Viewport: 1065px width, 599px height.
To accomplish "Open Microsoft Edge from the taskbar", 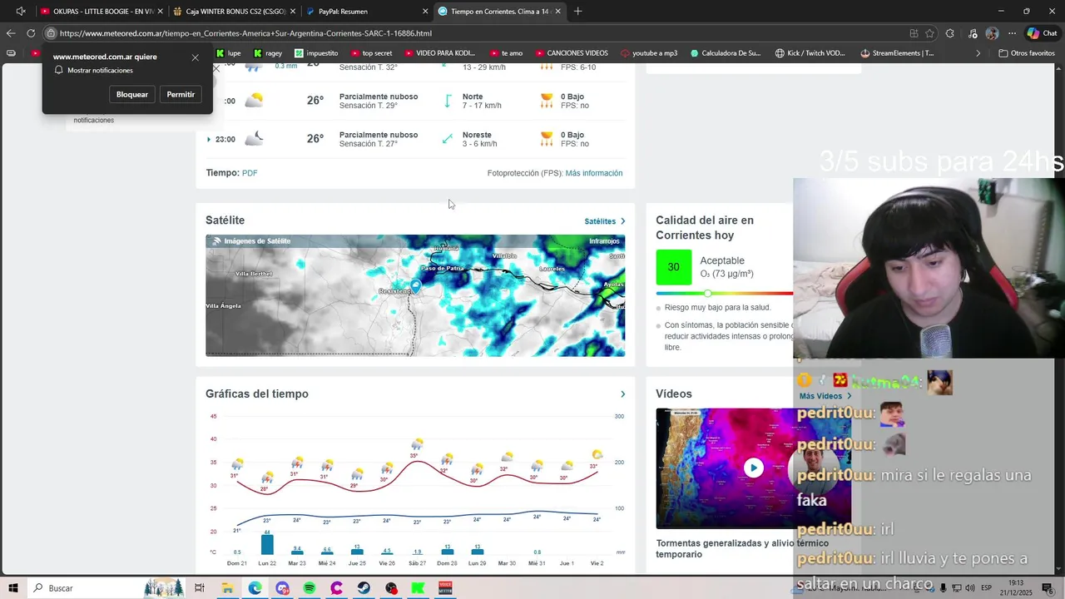I will coord(255,588).
